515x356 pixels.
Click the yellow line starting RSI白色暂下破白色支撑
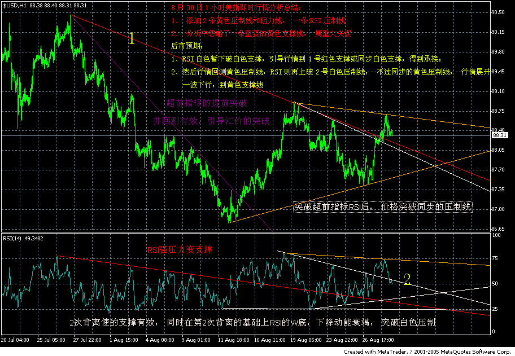coord(307,59)
